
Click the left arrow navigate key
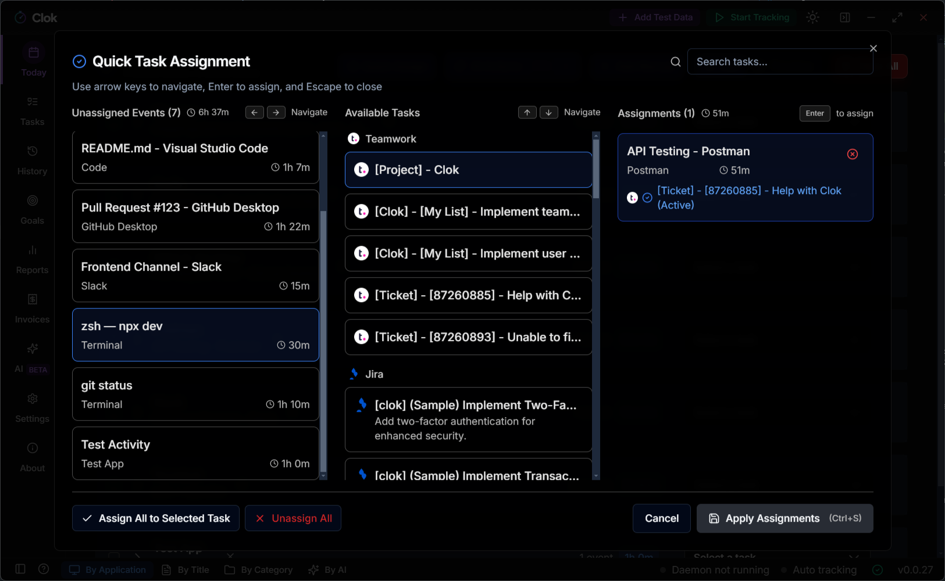click(254, 112)
